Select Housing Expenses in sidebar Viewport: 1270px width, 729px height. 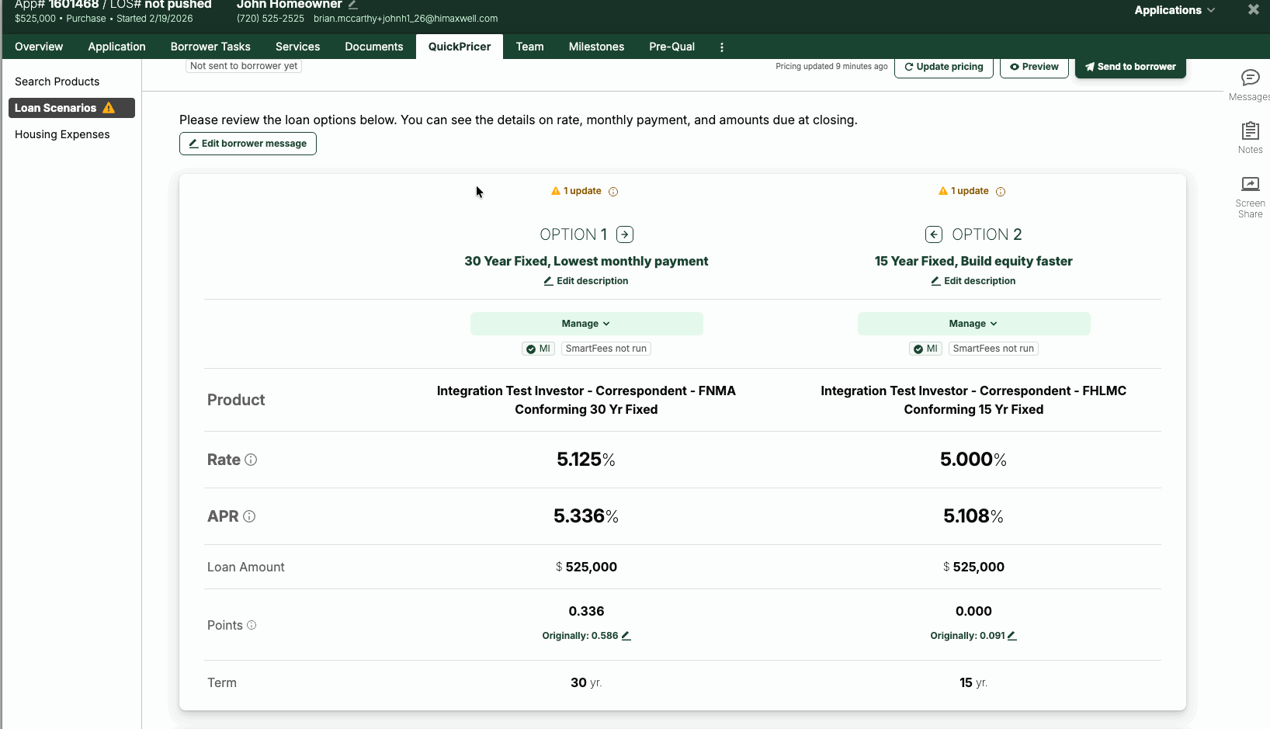(62, 134)
